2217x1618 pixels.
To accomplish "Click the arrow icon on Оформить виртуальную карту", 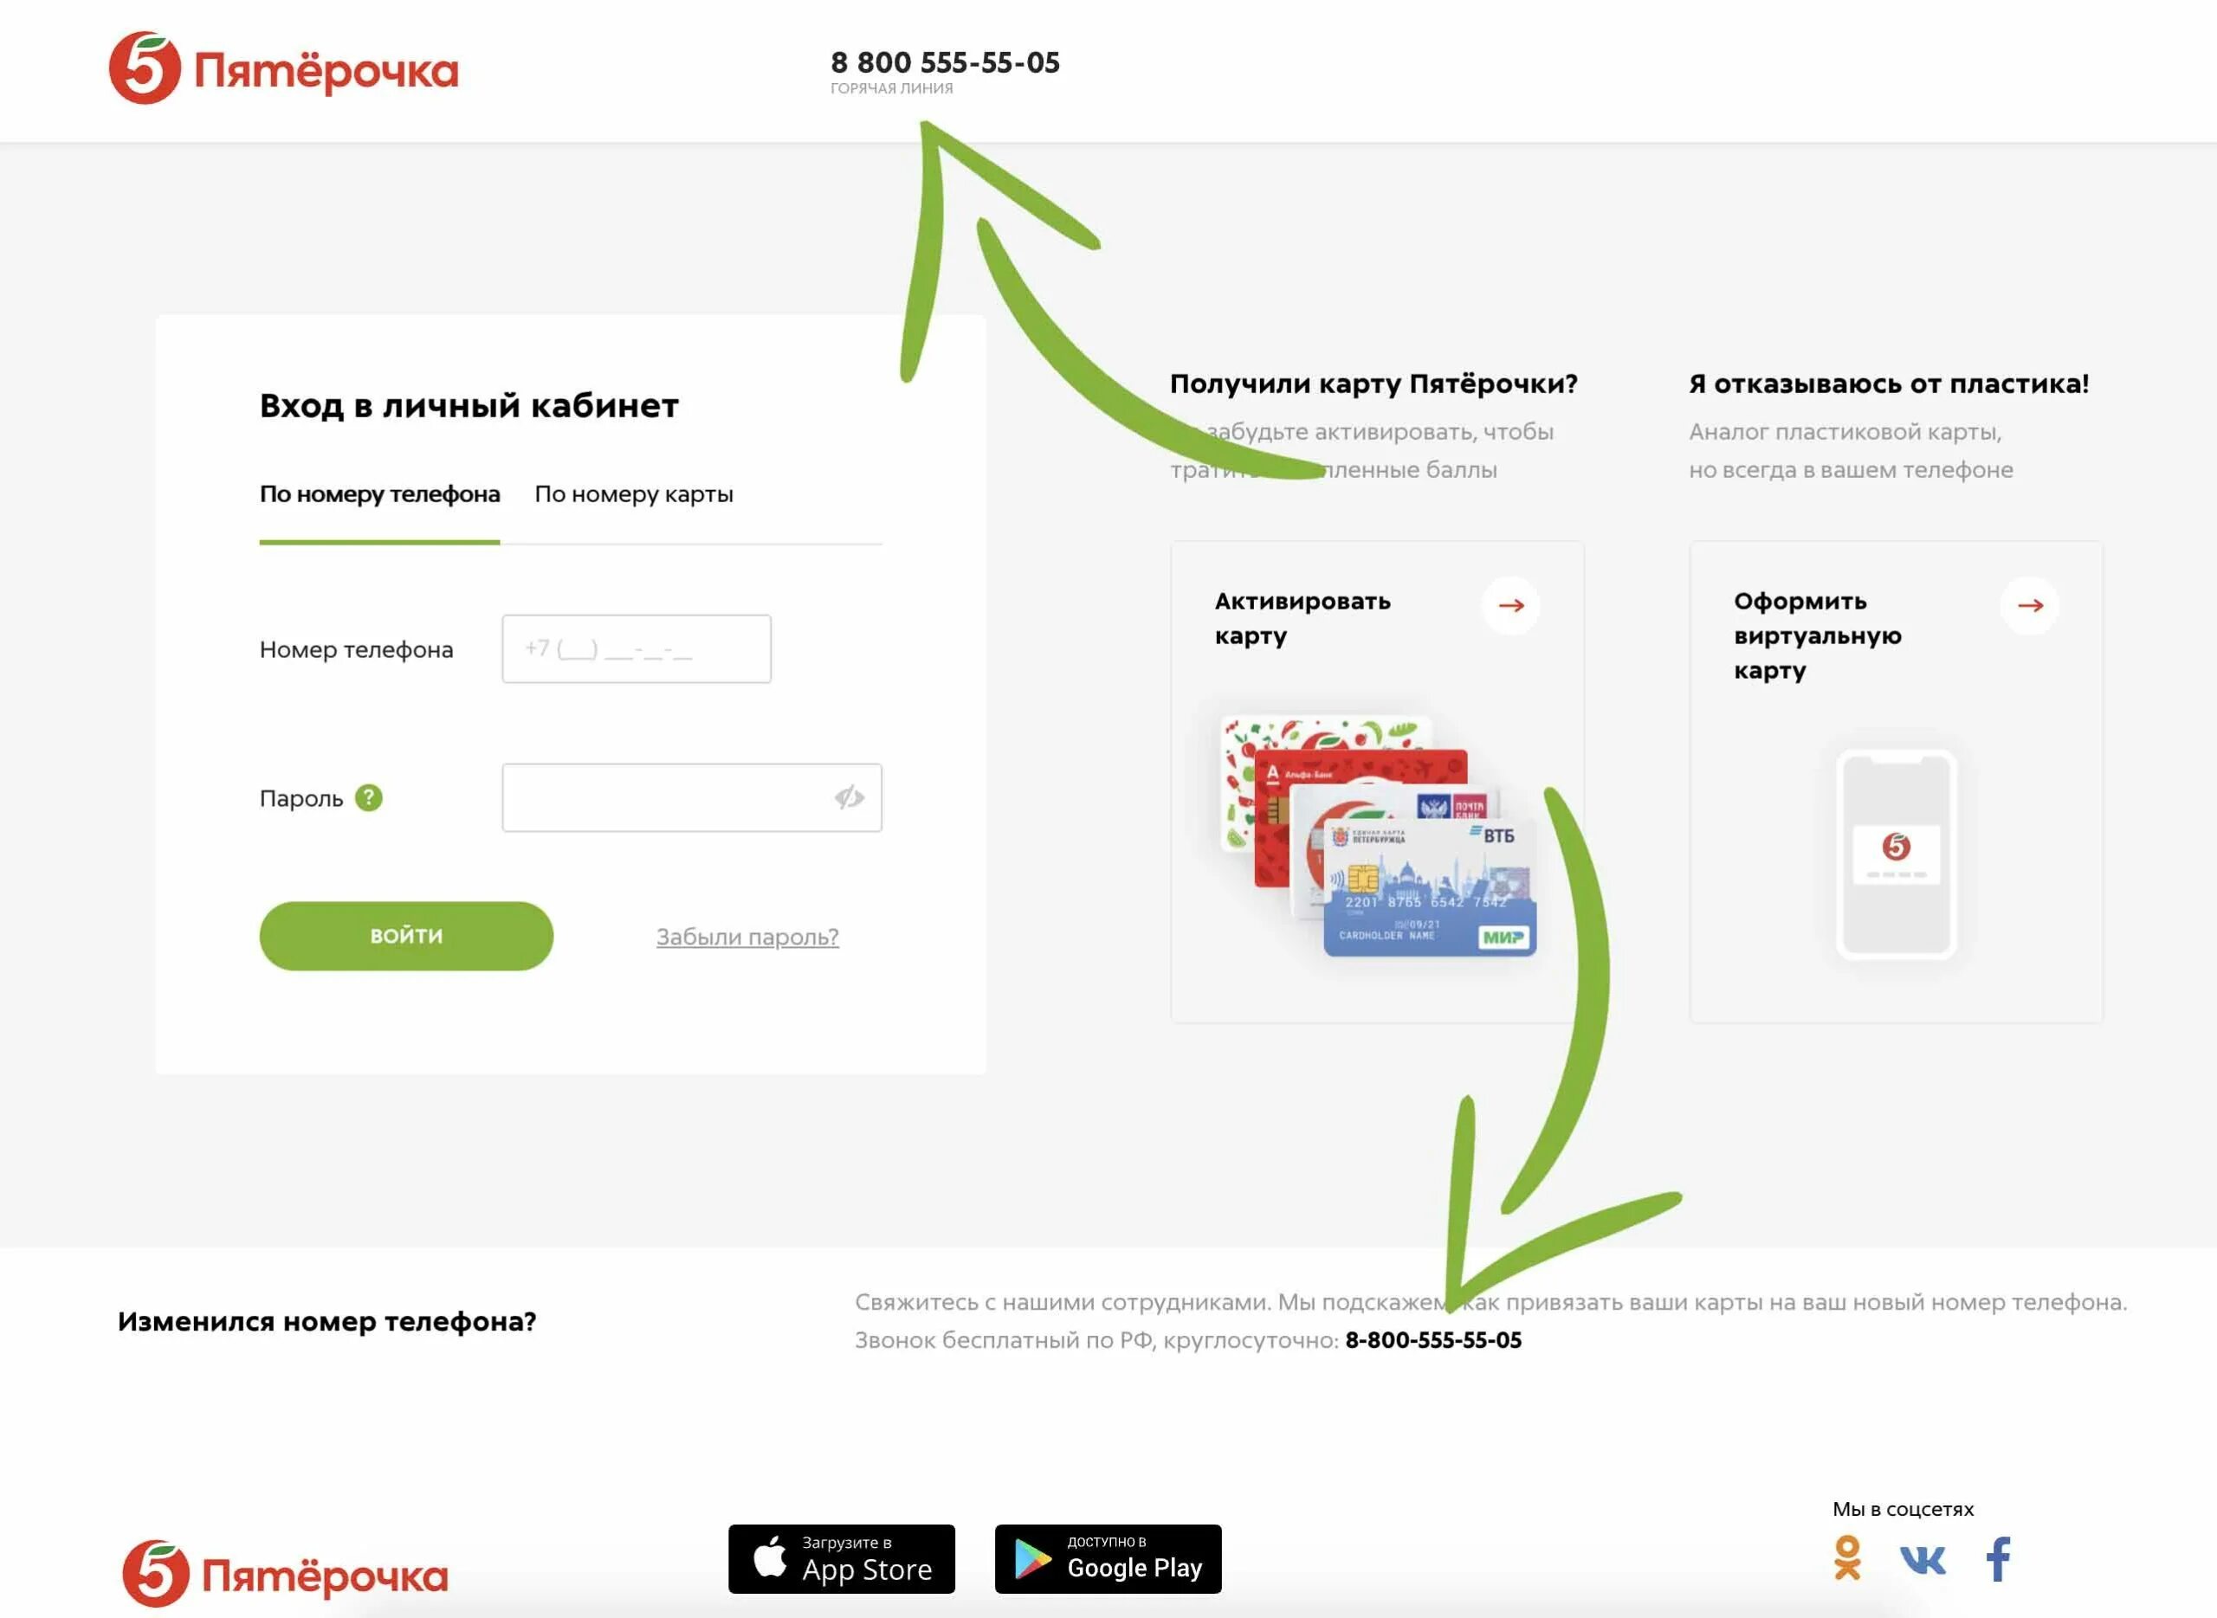I will coord(2029,604).
